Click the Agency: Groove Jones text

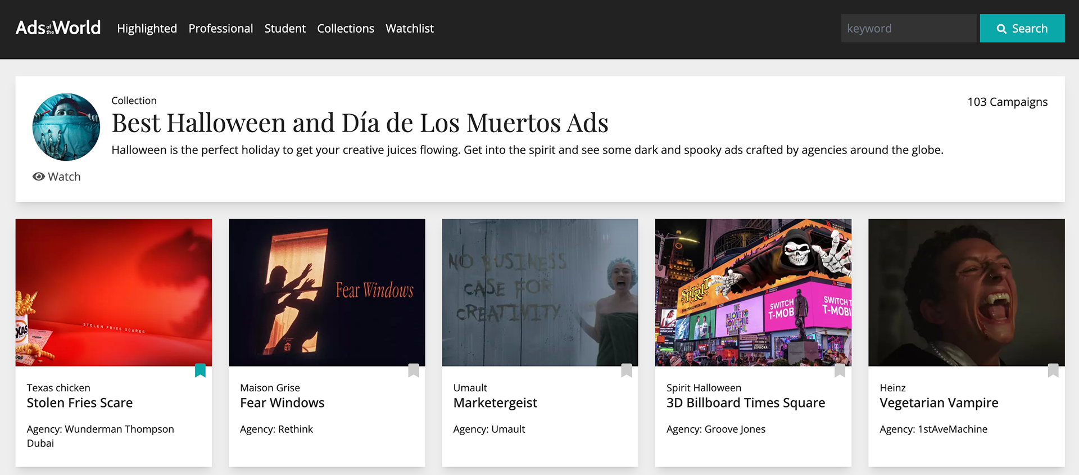click(716, 429)
